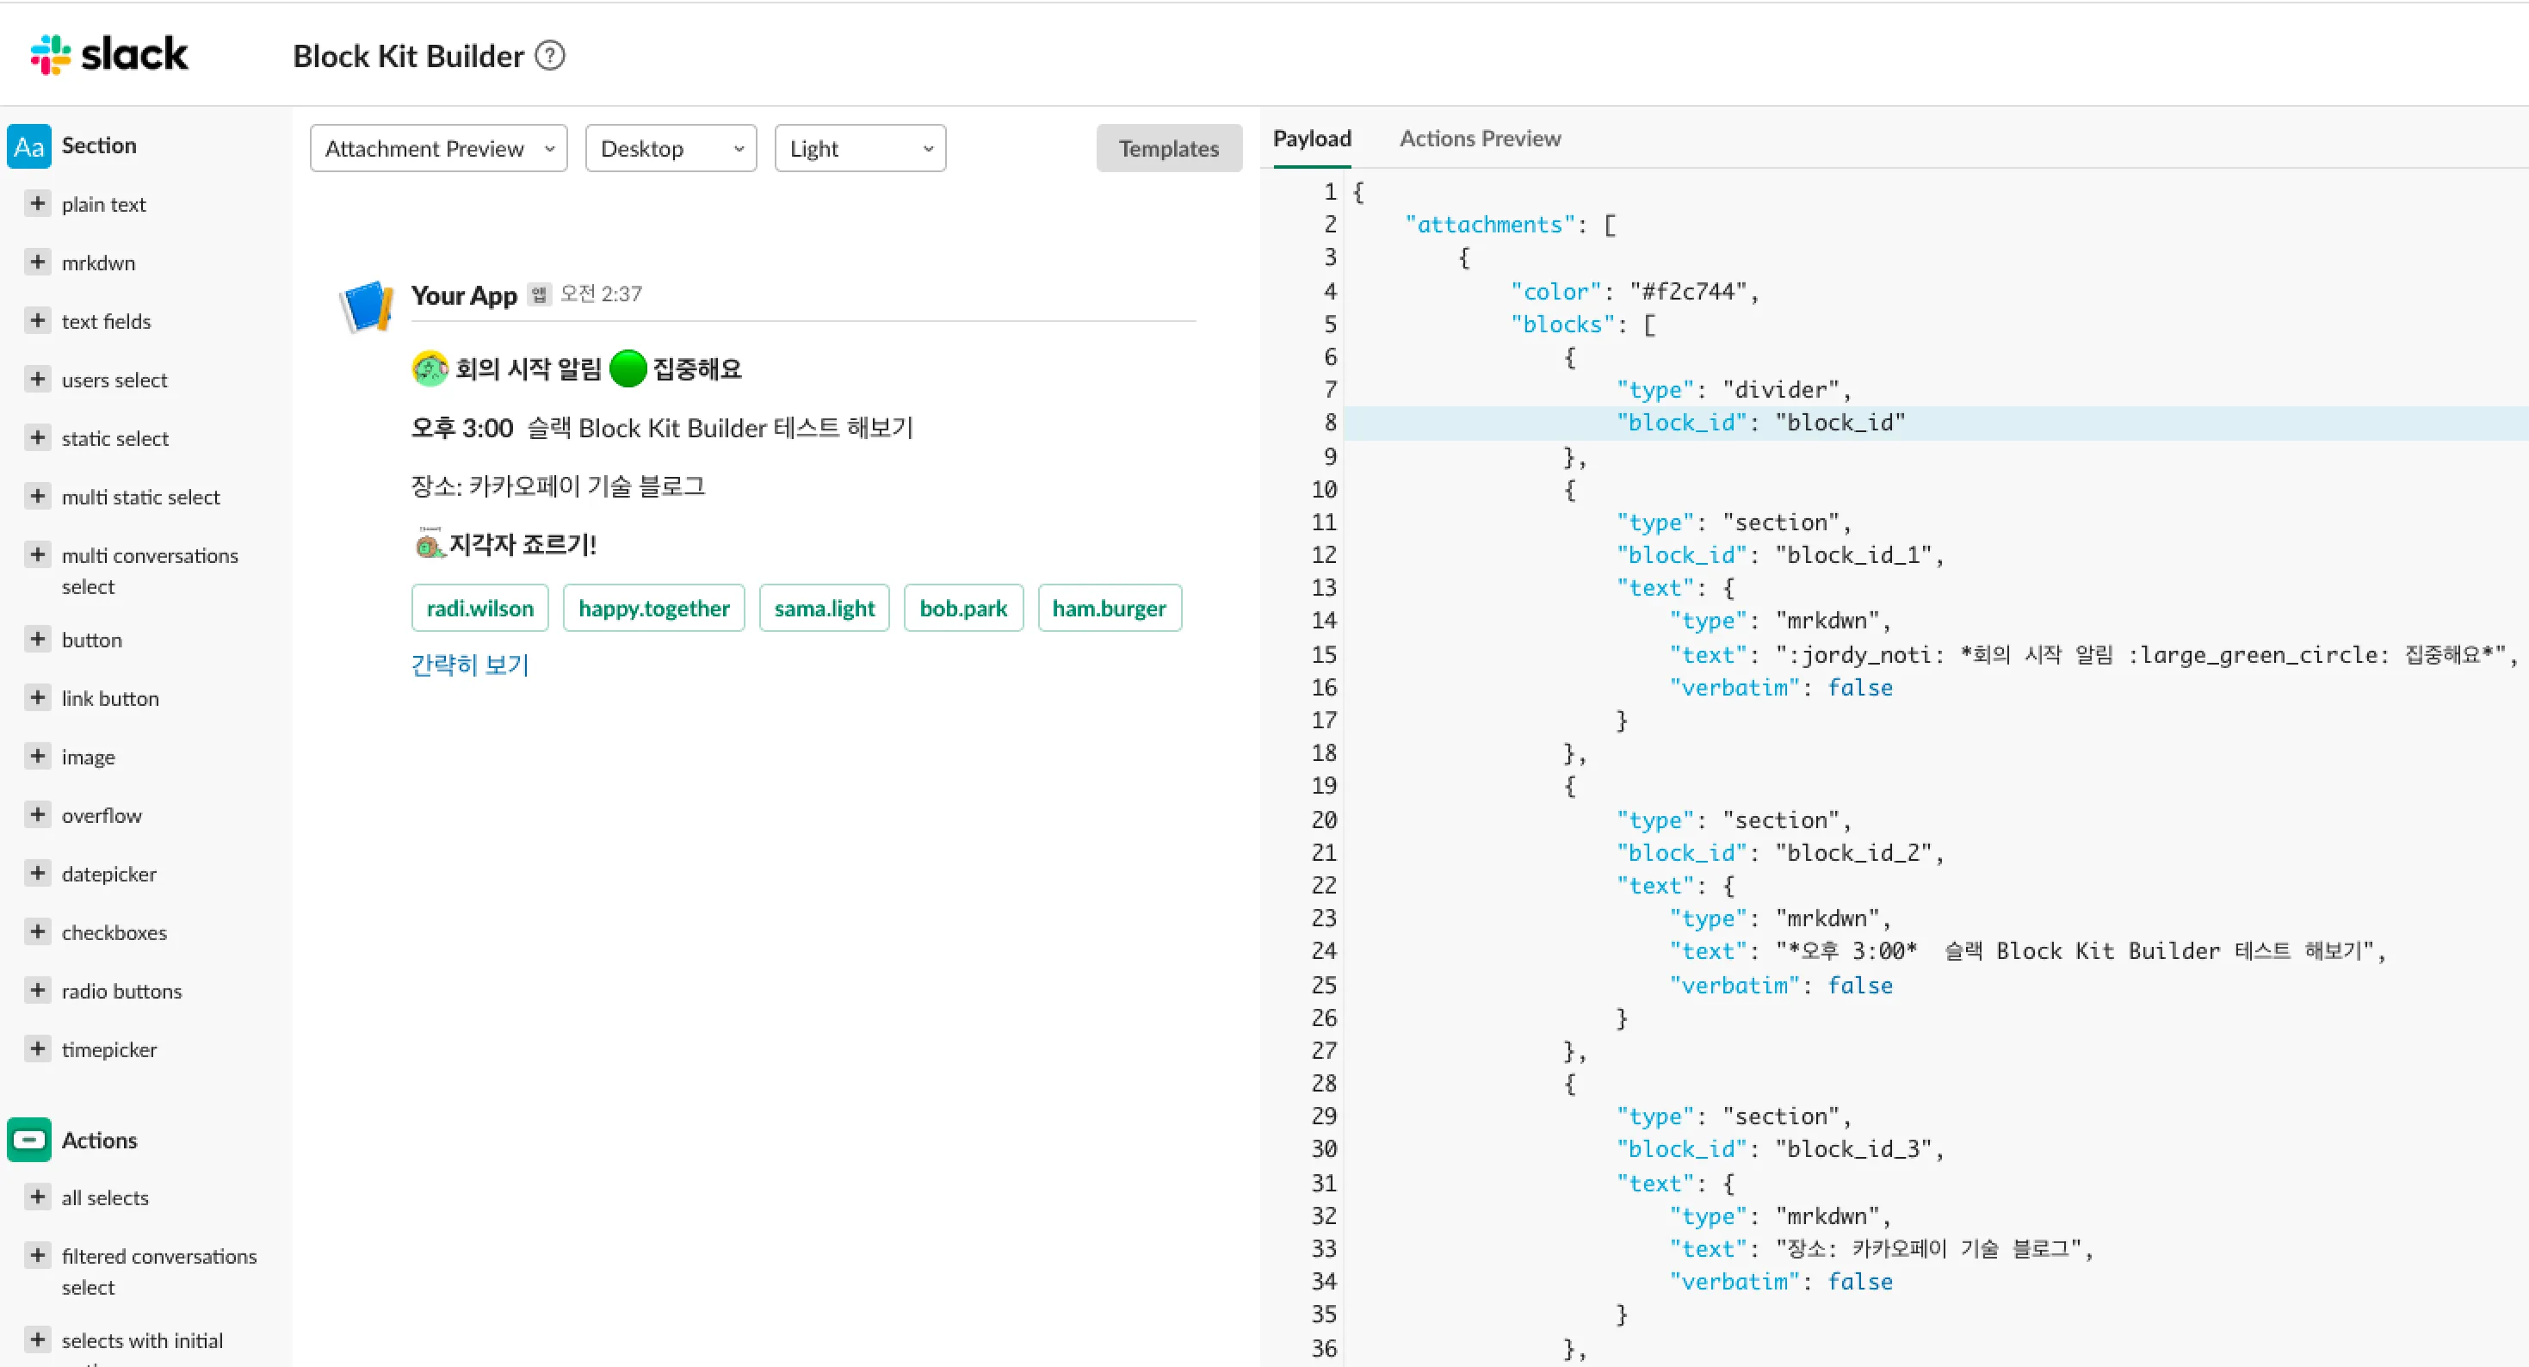Screen dimensions: 2529x1367
Task: Switch to the Payload tab
Action: point(1313,139)
